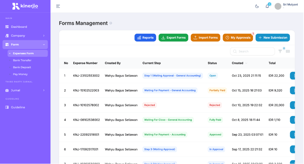Screen dimensions: 304x164
Task: Click the Guideline book icon
Action: [7, 107]
